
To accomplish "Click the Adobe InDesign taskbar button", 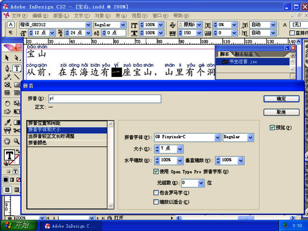I will pyautogui.click(x=71, y=226).
